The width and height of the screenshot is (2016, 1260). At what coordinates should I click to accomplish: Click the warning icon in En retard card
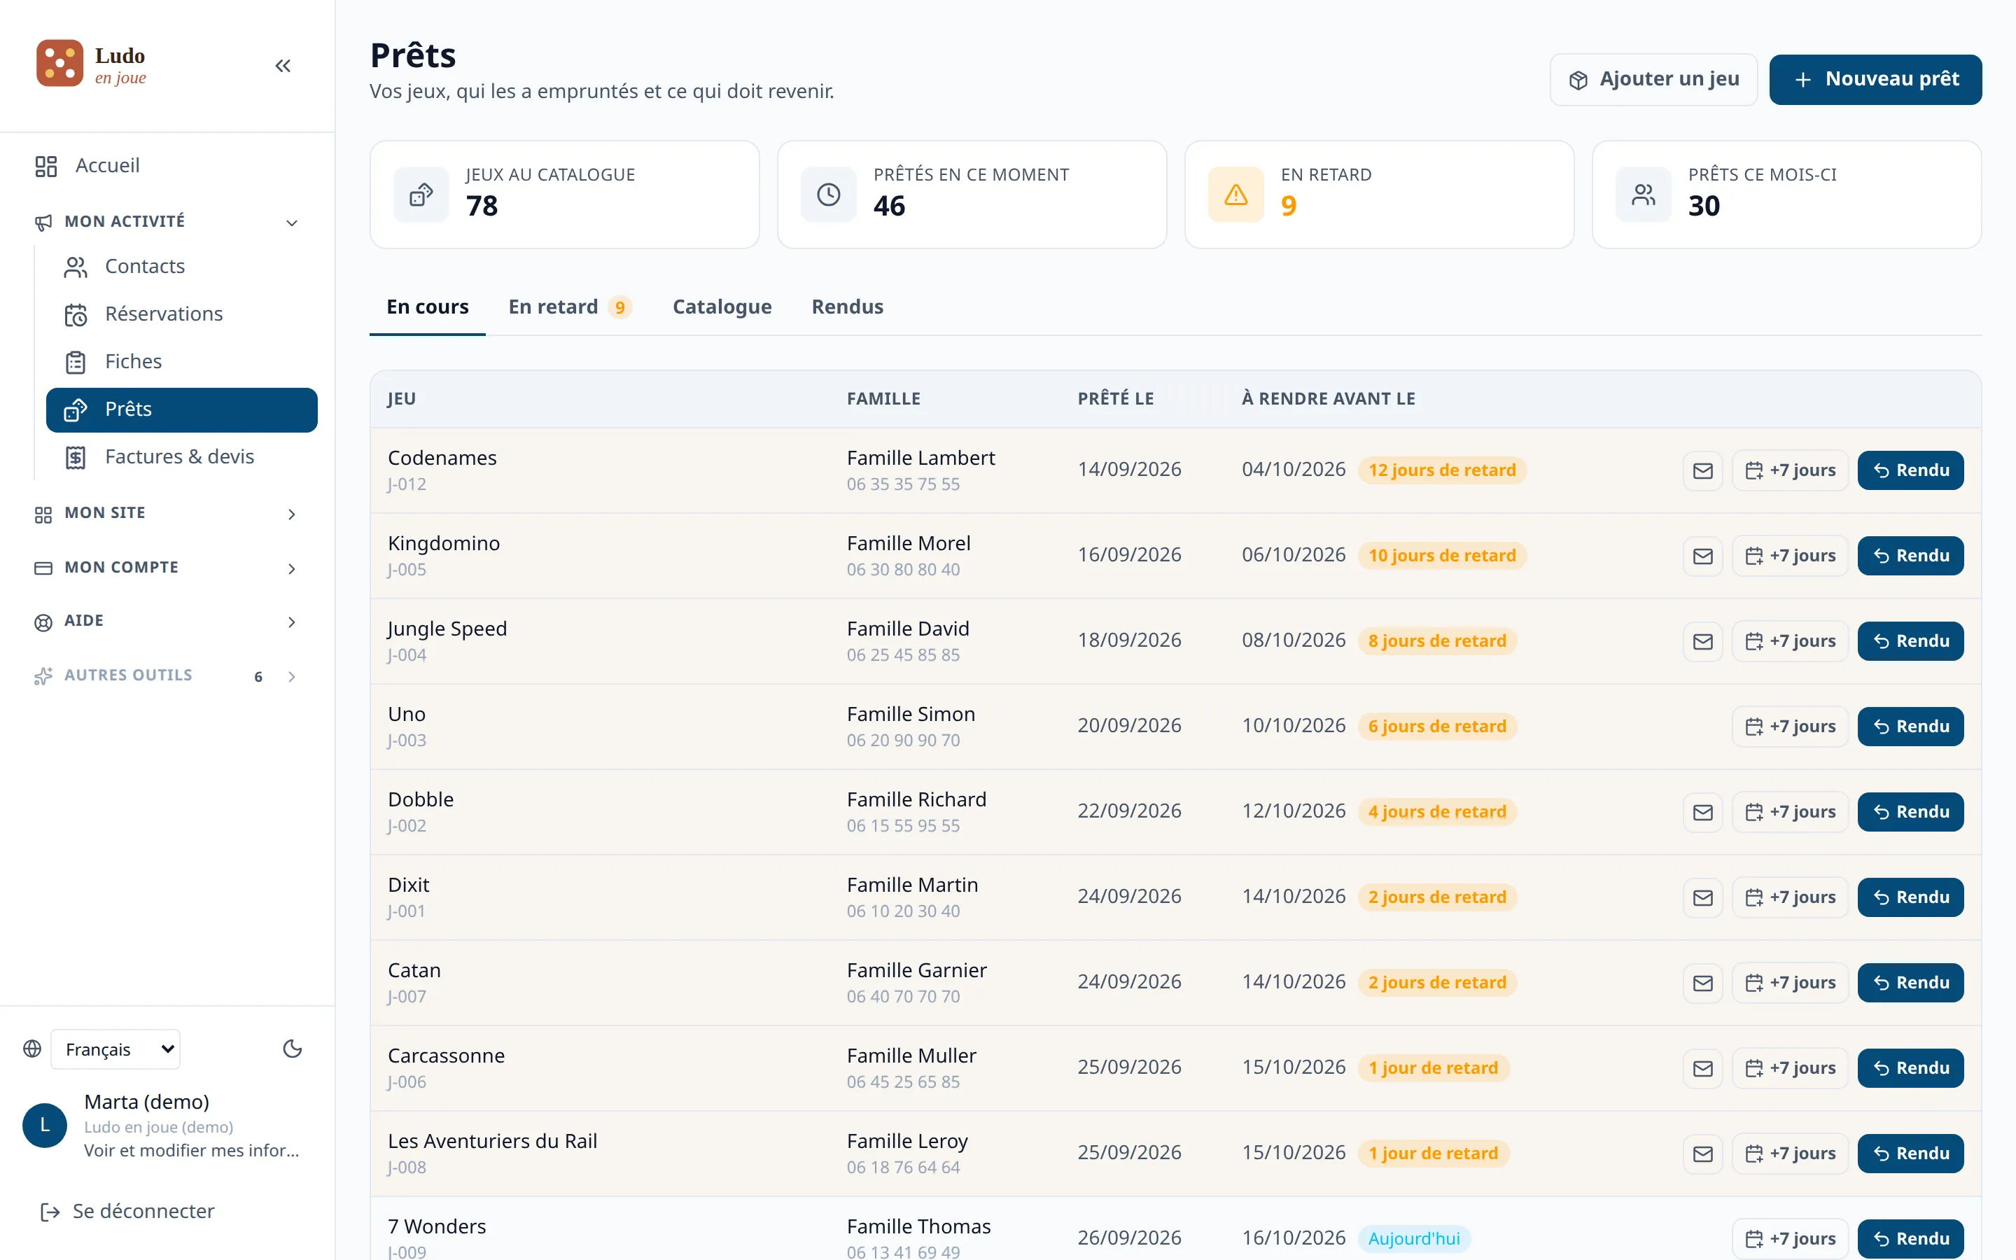coord(1235,195)
